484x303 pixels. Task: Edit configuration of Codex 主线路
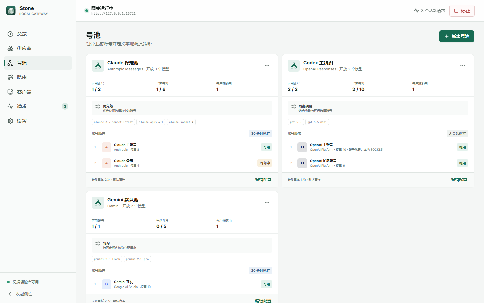pyautogui.click(x=459, y=180)
